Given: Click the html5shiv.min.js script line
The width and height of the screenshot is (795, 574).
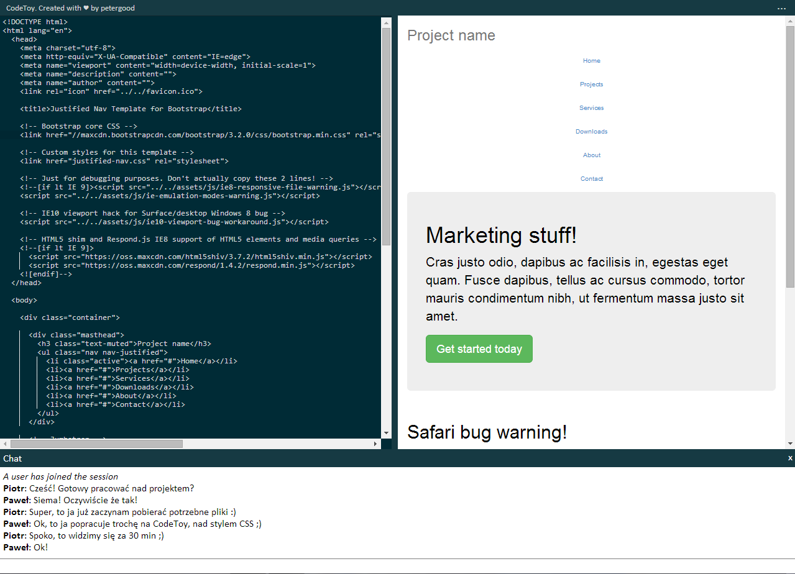Looking at the screenshot, I should coord(201,257).
